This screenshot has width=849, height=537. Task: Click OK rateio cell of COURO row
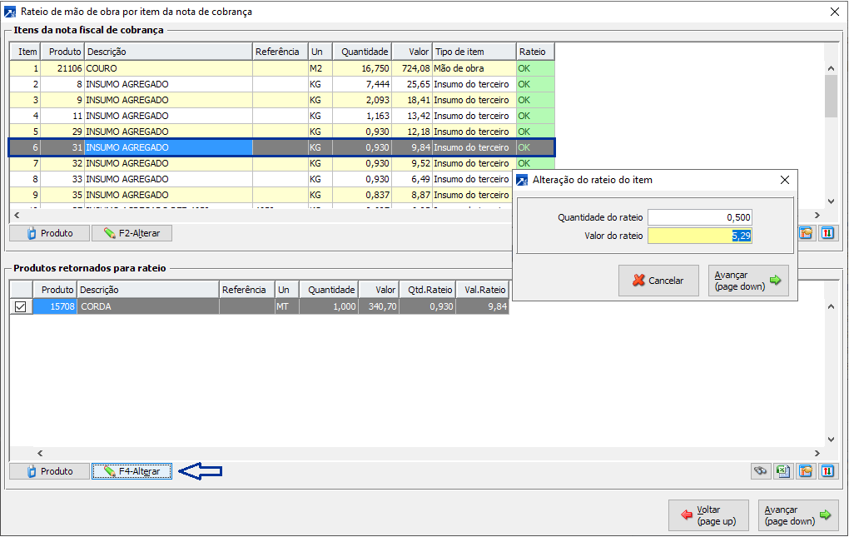[535, 68]
